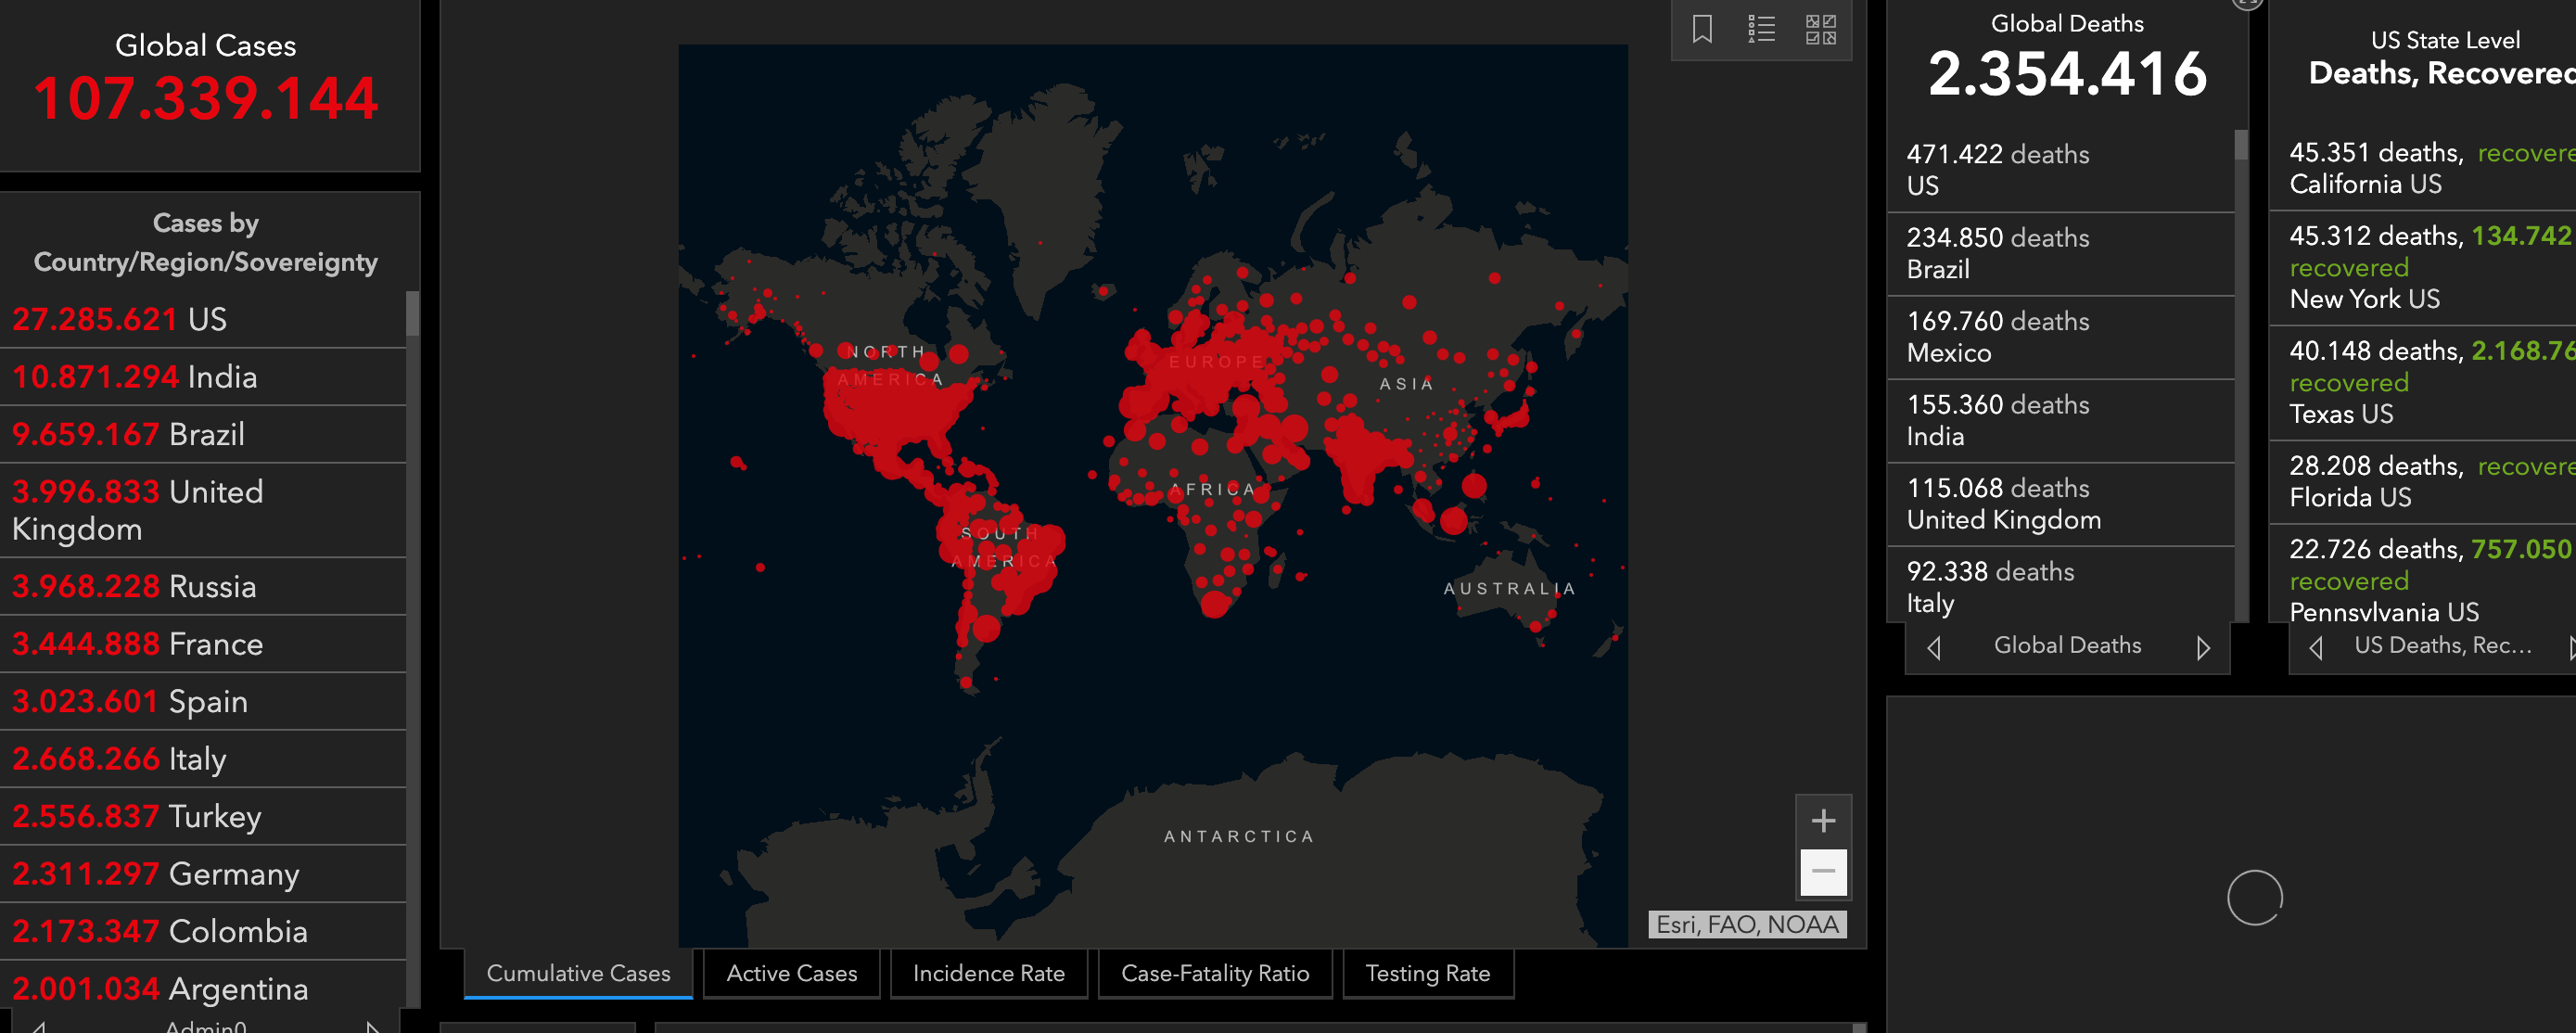Select the Cumulative Cases tab
Screen dimensions: 2576x1033
click(578, 973)
